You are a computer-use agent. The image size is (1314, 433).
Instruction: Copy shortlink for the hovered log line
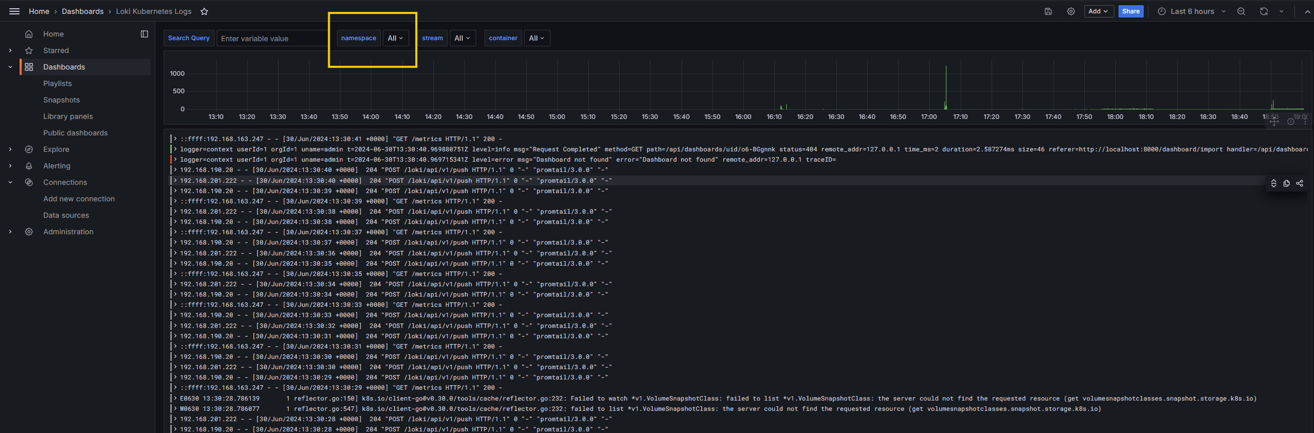coord(1300,183)
